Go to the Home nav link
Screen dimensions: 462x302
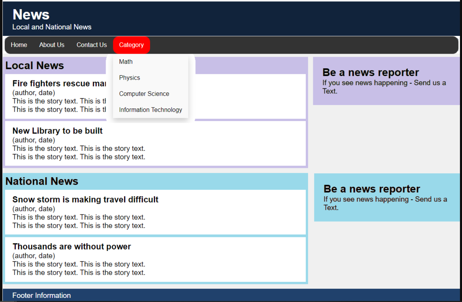tap(19, 45)
